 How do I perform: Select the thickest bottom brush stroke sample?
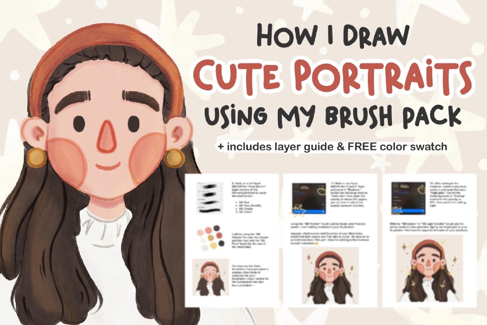(x=209, y=211)
